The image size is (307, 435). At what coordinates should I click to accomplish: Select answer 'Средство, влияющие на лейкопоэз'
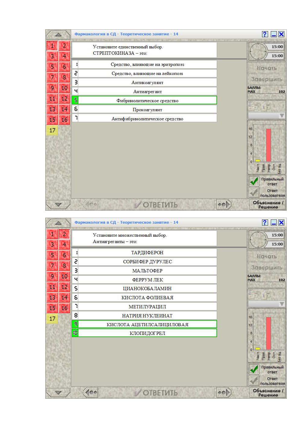[144, 73]
